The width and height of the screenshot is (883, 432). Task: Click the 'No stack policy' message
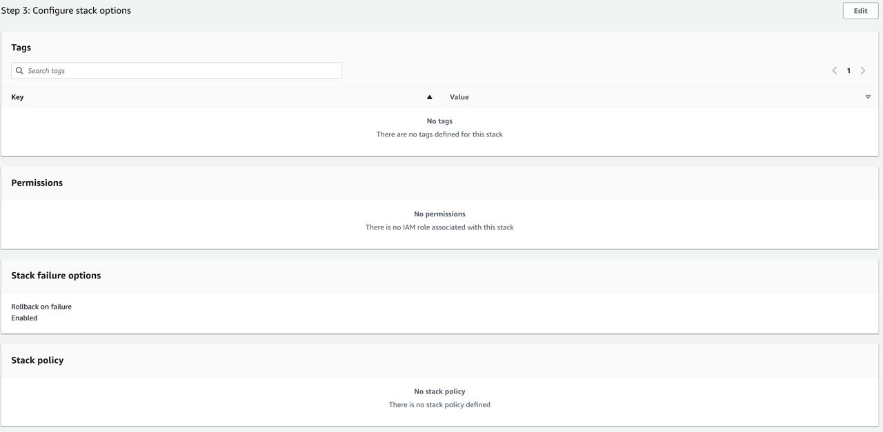[439, 391]
